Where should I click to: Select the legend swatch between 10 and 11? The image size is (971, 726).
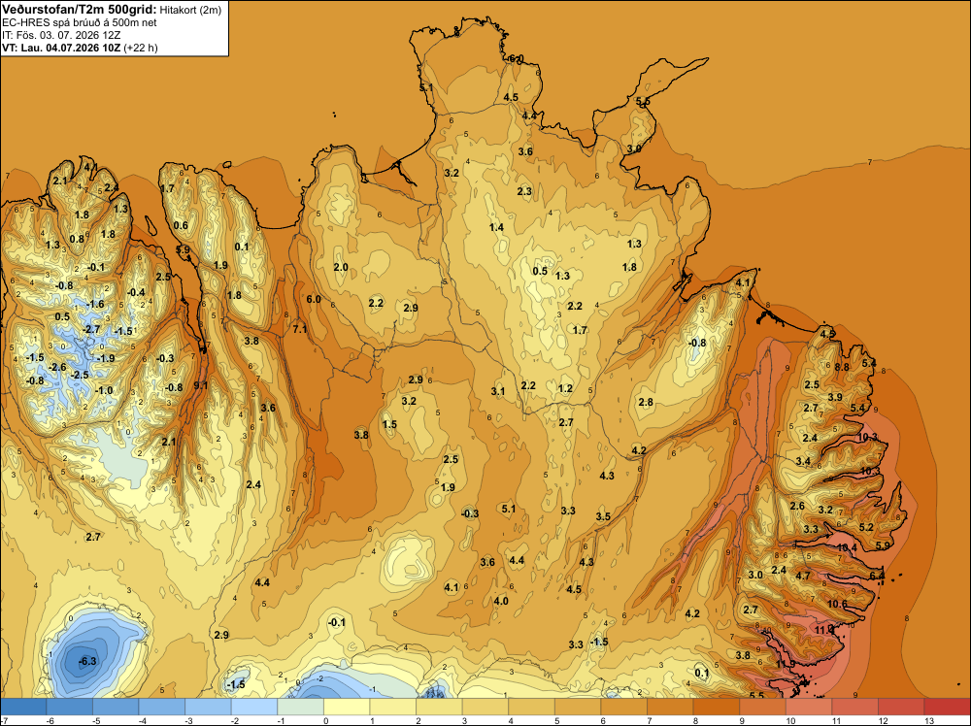pyautogui.click(x=810, y=707)
